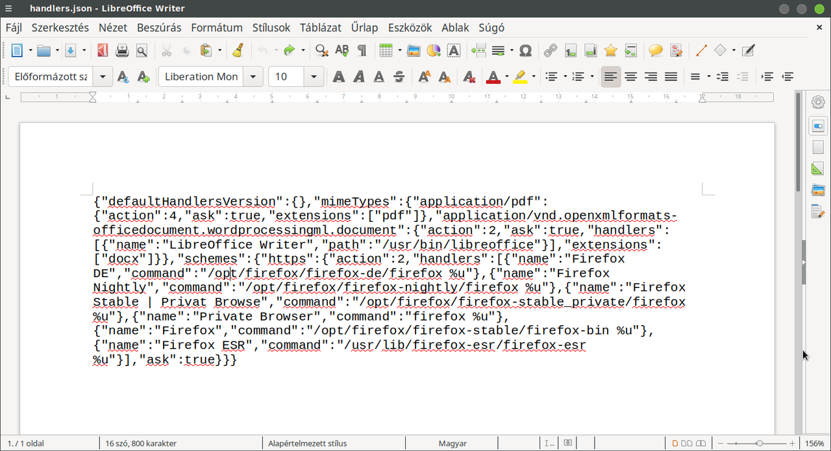Click the Print icon
This screenshot has height=451, width=831.
coord(121,50)
